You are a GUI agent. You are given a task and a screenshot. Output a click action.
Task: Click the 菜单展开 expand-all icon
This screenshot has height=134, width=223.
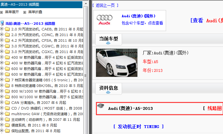pyautogui.click(x=2, y=12)
